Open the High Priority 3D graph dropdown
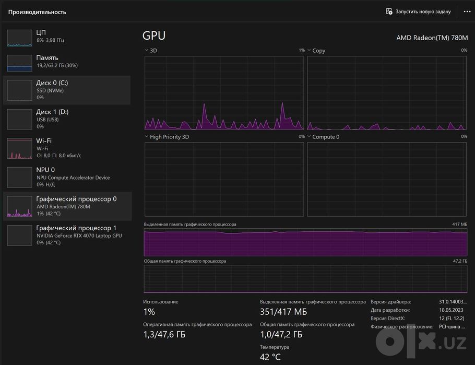 point(146,136)
